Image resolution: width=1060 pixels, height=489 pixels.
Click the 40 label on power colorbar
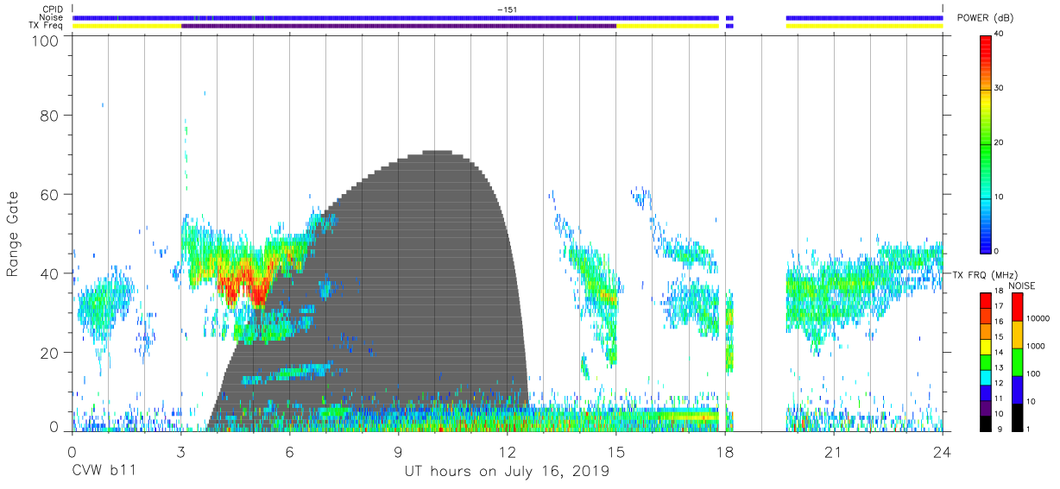pos(999,34)
